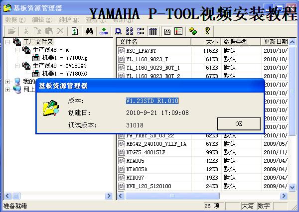Click file list horizontal scroll left arrow
This screenshot has height=212, width=299.
[121, 196]
